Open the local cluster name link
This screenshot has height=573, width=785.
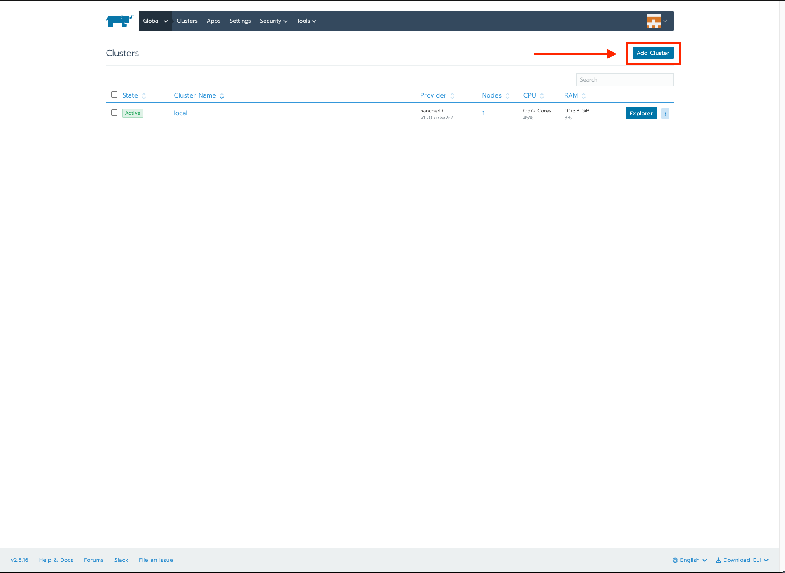180,113
